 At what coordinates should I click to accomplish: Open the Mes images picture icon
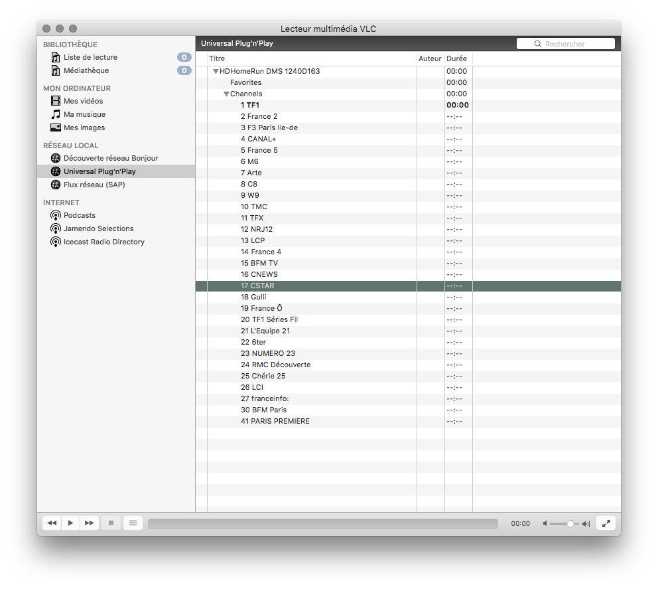56,127
